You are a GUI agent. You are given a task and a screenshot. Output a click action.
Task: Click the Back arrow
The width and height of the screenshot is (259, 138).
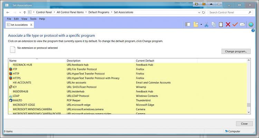(8, 12)
